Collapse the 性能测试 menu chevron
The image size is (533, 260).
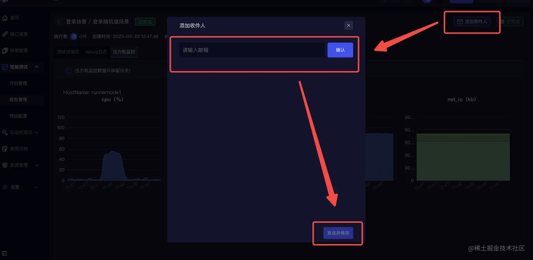pyautogui.click(x=36, y=67)
